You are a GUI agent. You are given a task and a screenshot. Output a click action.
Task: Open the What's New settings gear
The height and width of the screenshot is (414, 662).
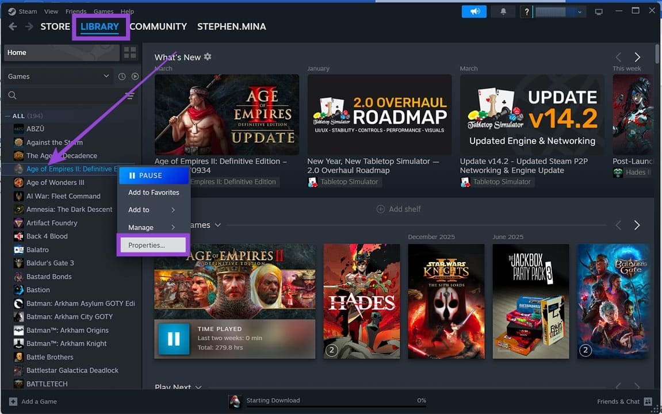point(208,56)
